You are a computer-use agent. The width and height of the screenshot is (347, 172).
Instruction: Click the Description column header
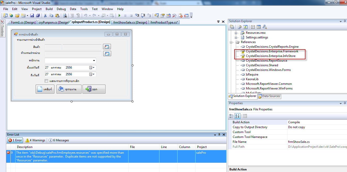tap(72, 147)
